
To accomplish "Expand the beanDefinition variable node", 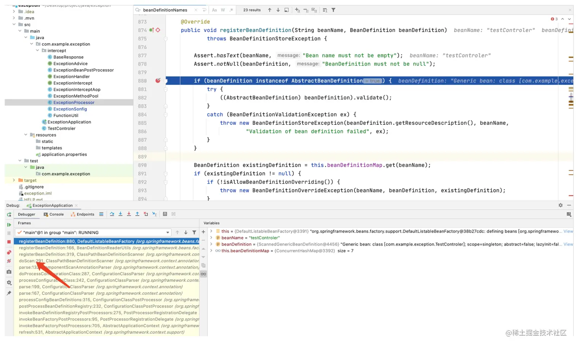I will (x=211, y=244).
